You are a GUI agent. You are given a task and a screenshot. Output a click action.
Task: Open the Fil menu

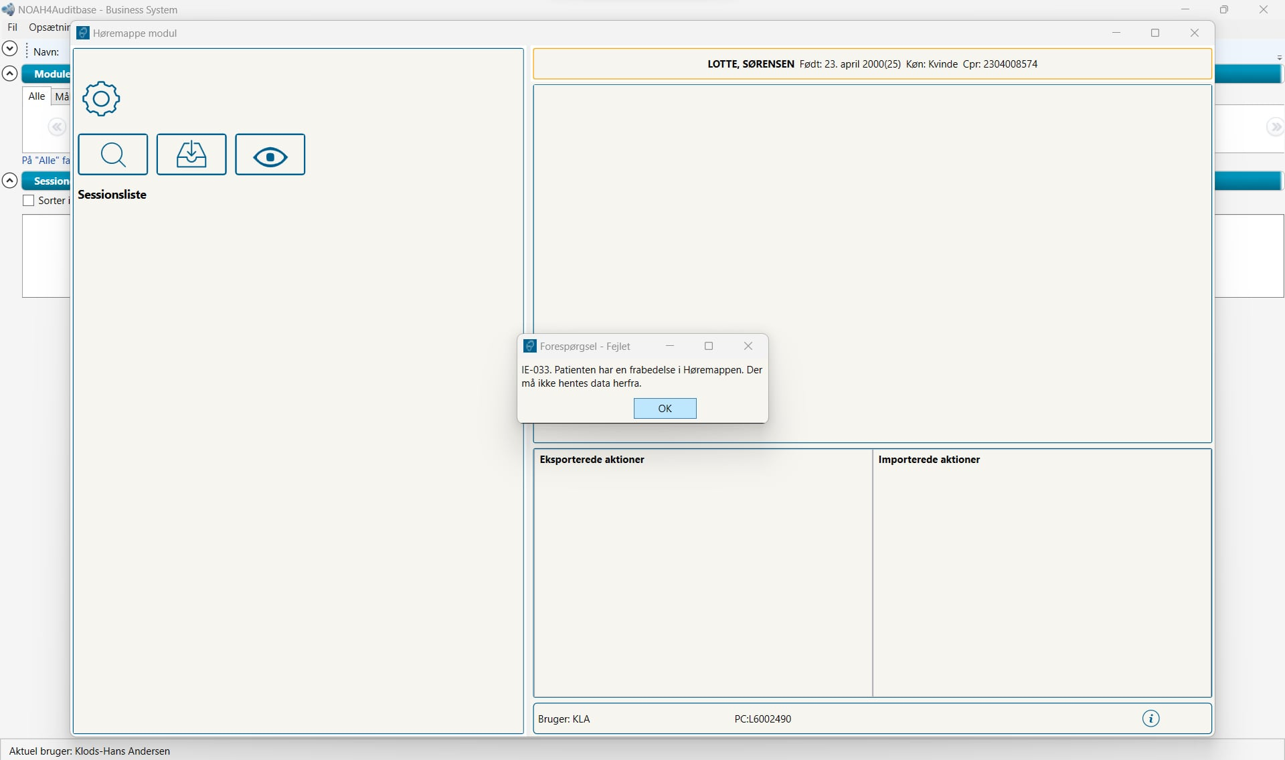12,27
